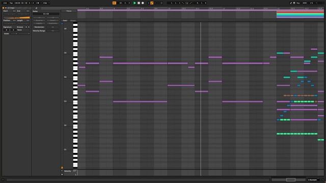Screen dimensions: 326x183
Task: Click the Focus button above the editor
Action: coord(69,11)
